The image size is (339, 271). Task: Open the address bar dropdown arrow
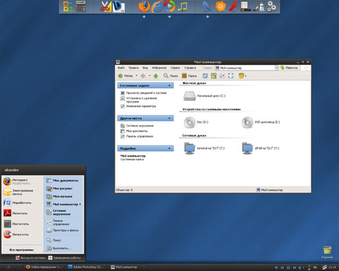coord(276,68)
